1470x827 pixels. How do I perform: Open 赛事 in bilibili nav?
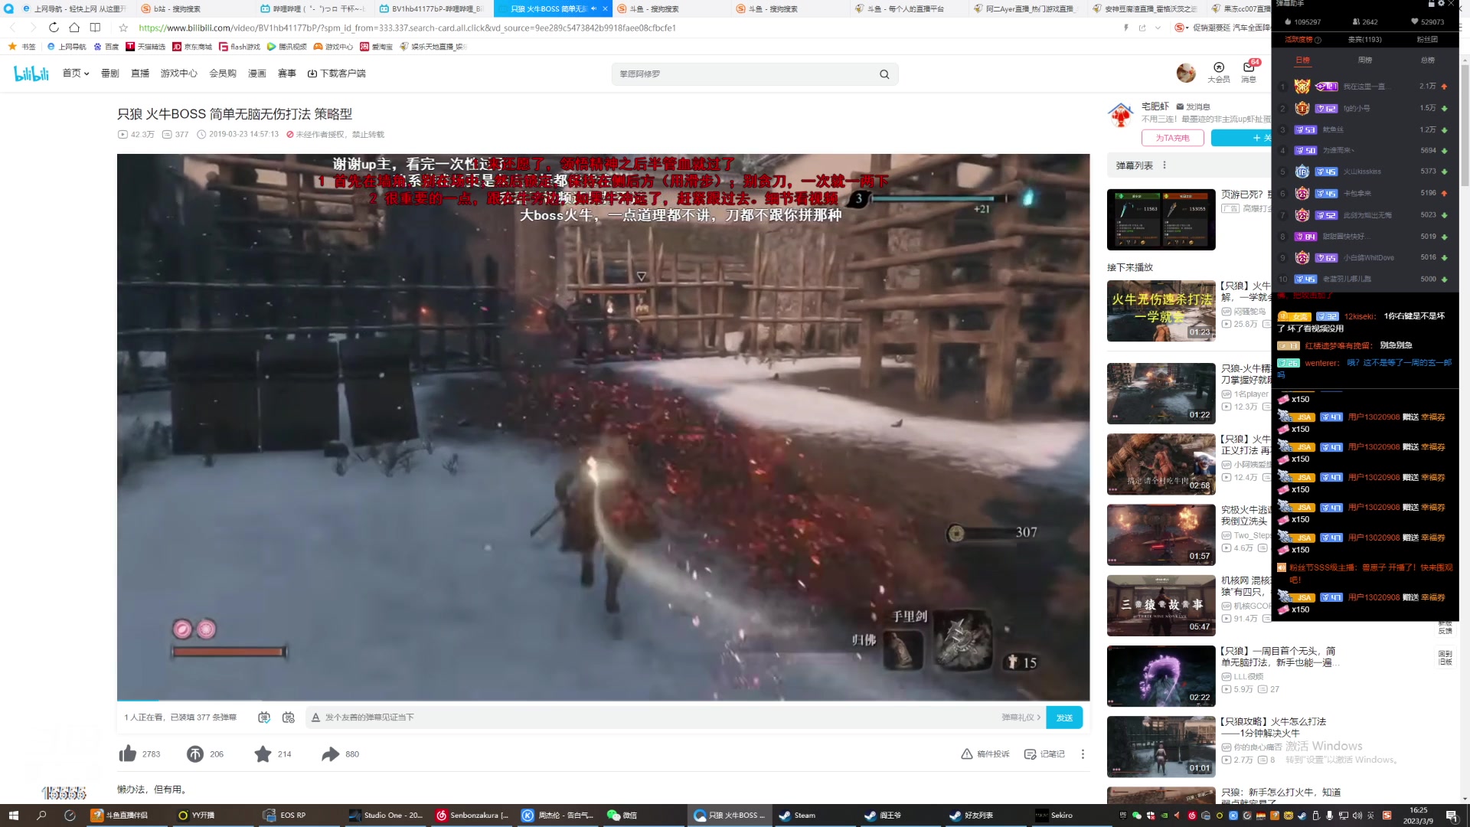(287, 74)
